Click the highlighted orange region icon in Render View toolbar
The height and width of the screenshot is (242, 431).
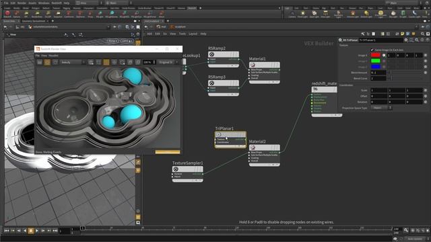click(106, 63)
